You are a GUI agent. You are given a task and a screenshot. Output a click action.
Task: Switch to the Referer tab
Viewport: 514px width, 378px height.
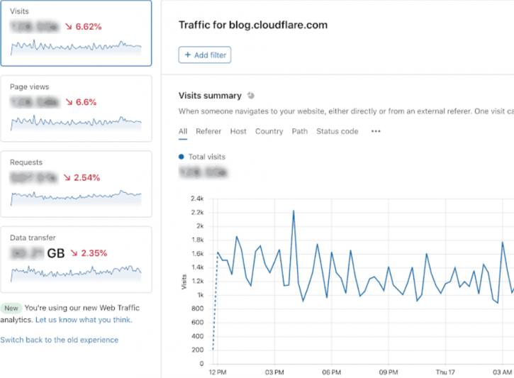208,131
